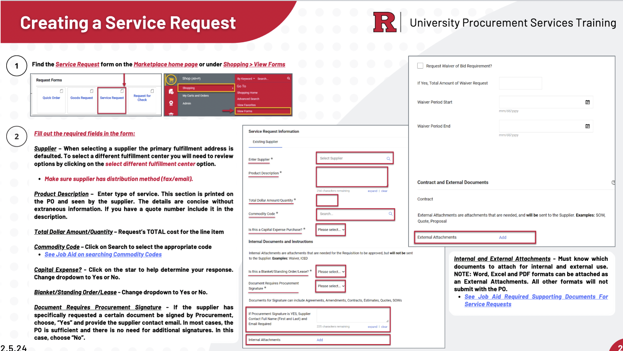Open the Goods Request form link
623x351 pixels.
[81, 98]
